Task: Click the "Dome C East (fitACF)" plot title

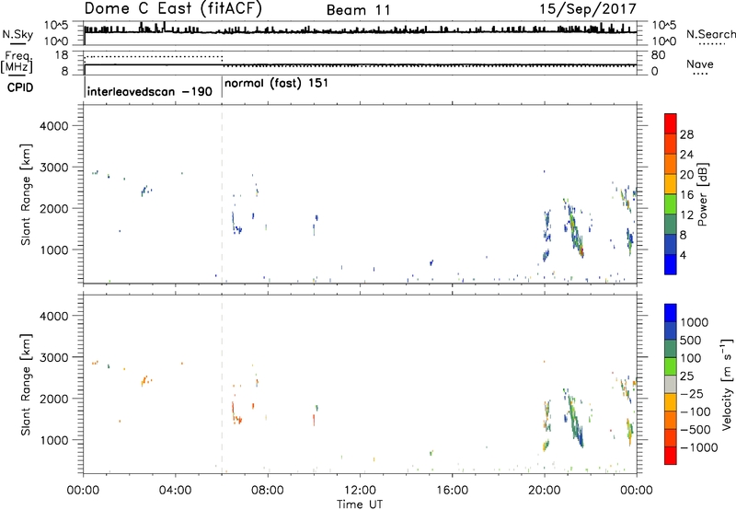Action: tap(173, 8)
